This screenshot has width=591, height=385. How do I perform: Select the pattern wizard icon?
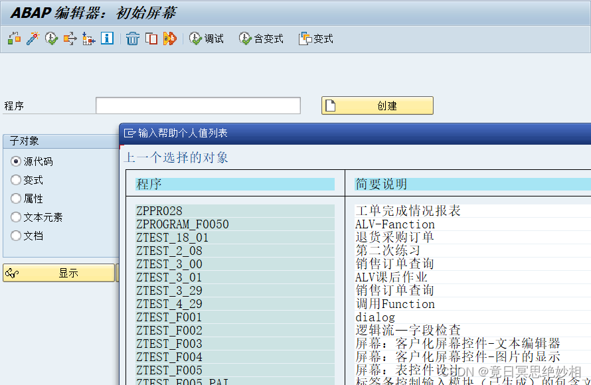coord(32,38)
